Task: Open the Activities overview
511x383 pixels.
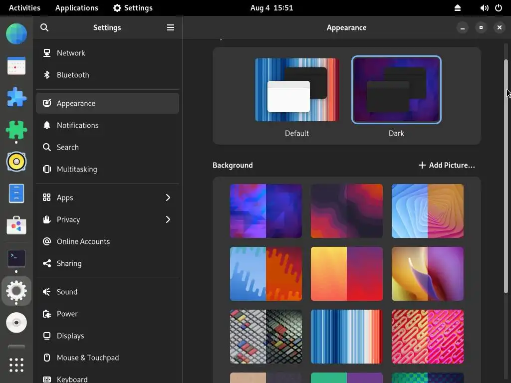Action: [24, 8]
